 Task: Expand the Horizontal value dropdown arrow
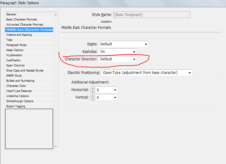[x=115, y=90]
